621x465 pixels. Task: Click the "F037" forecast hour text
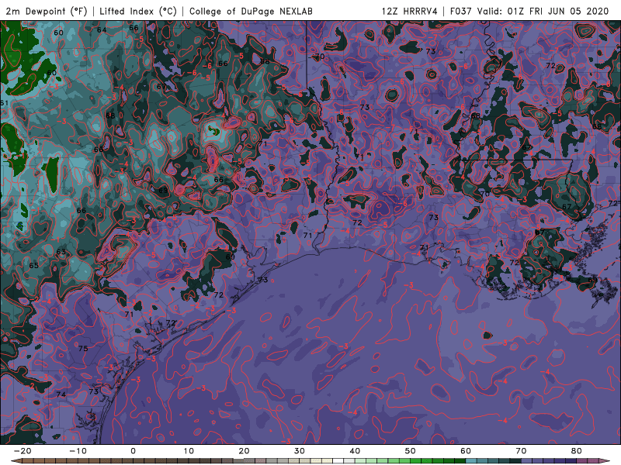(x=460, y=11)
